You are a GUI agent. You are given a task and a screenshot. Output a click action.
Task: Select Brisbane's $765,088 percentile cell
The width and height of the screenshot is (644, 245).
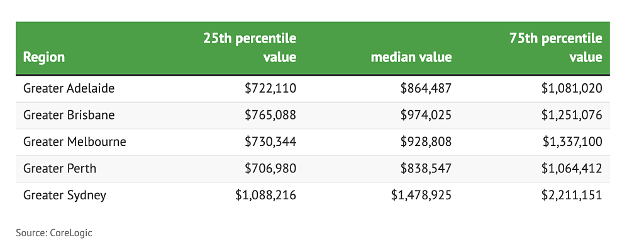(270, 115)
